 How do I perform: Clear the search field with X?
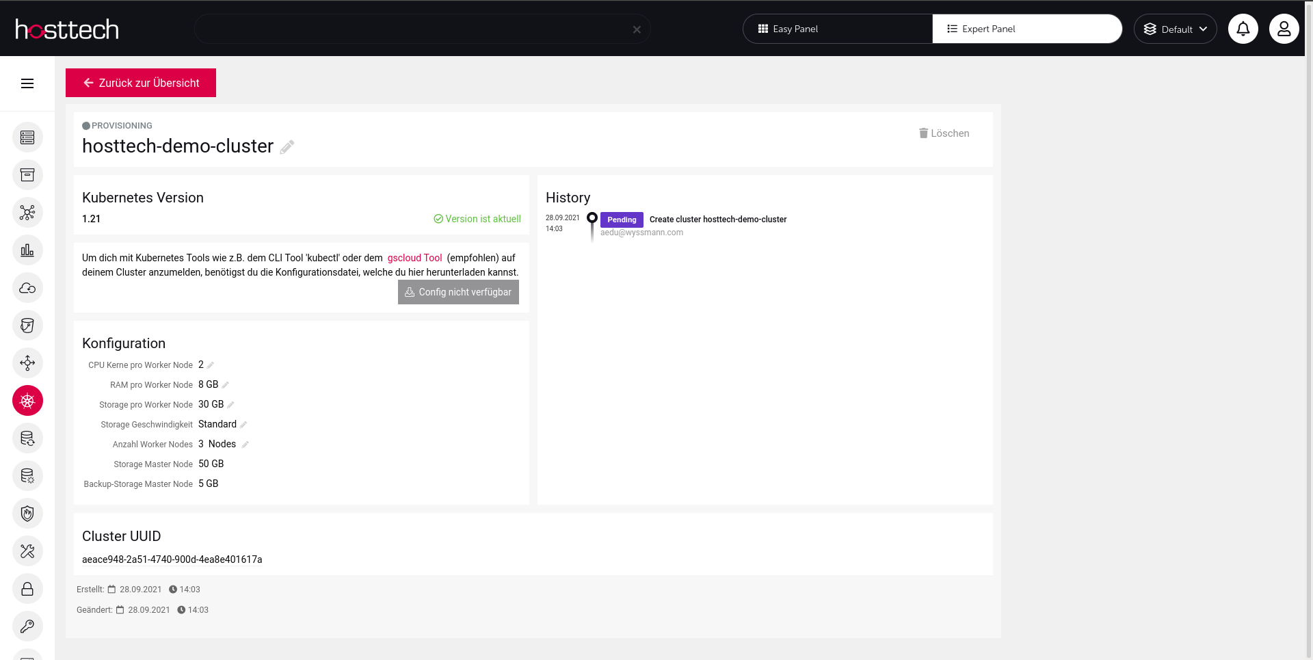(x=637, y=29)
